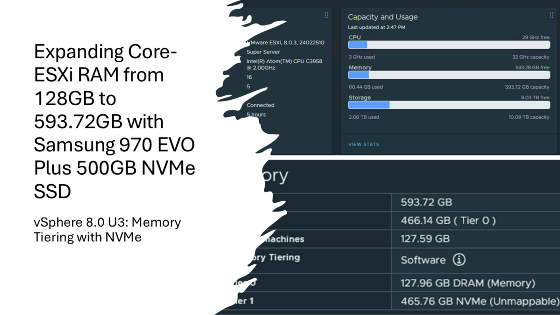This screenshot has height=315, width=560.
Task: Click the 465.76 GB NVMe (Unmappable) row
Action: 480,301
